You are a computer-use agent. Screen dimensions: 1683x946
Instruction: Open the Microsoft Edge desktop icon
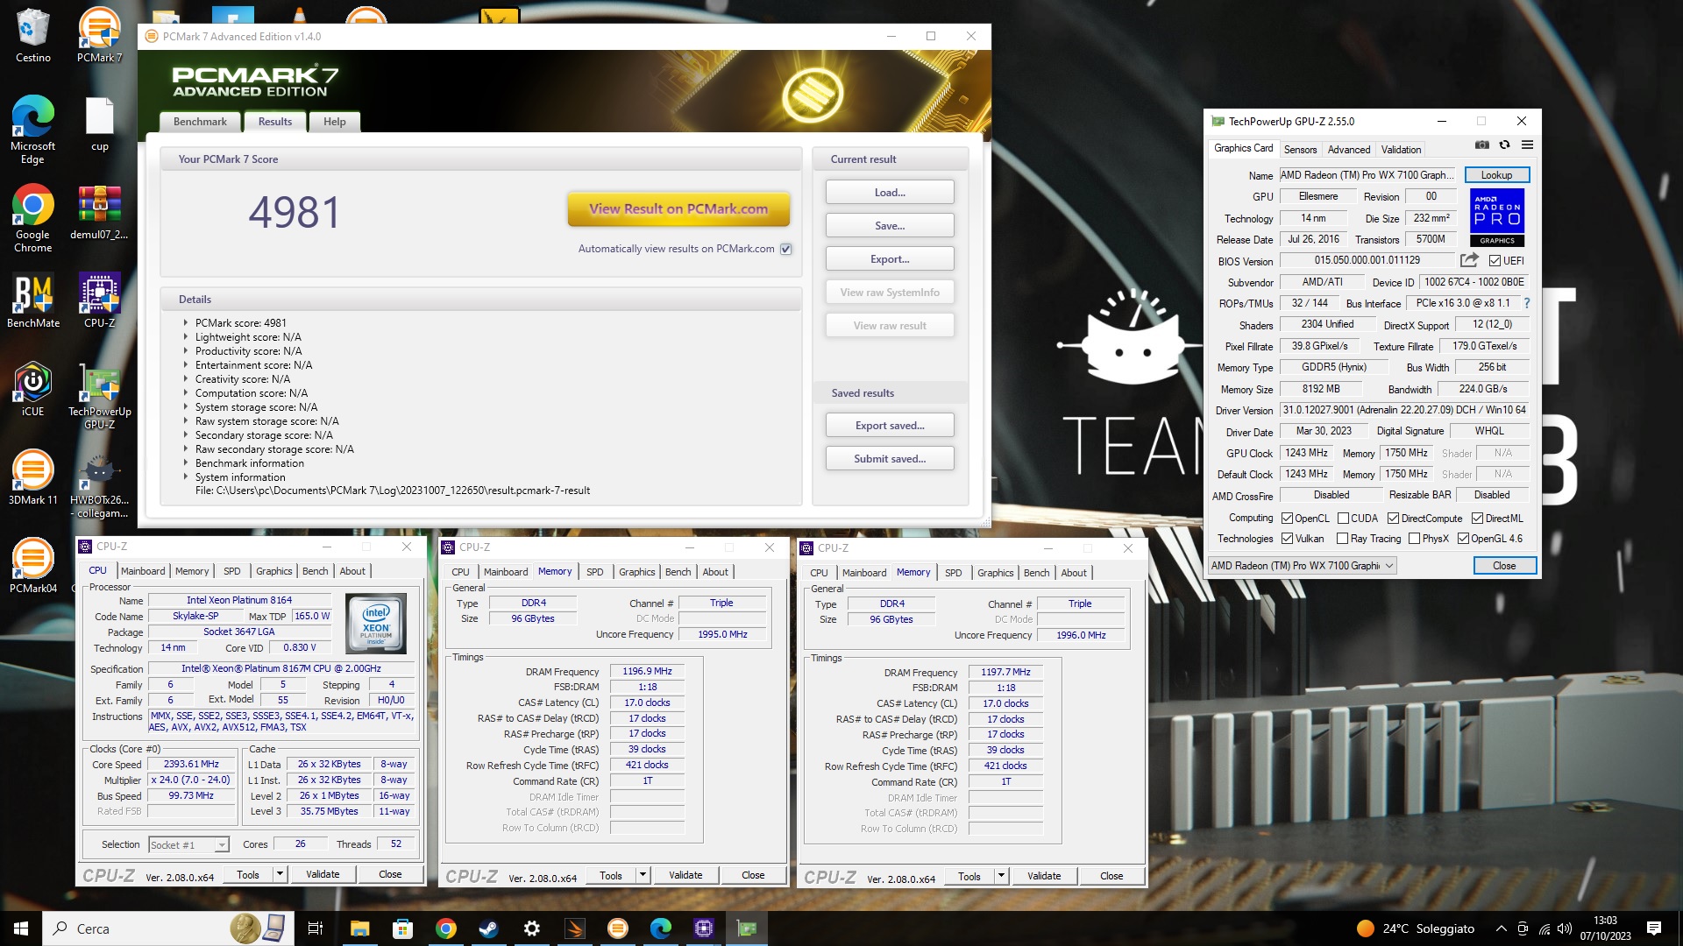(32, 130)
